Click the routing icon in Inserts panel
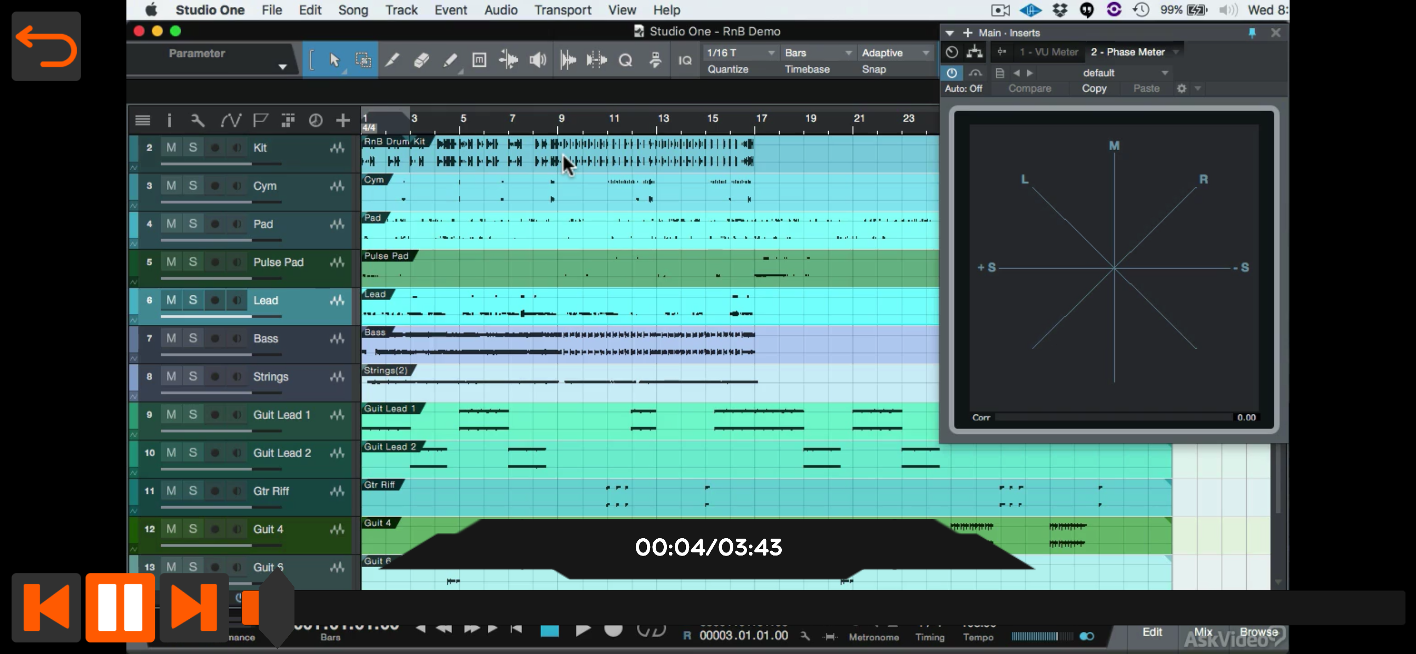This screenshot has height=654, width=1416. pos(974,52)
